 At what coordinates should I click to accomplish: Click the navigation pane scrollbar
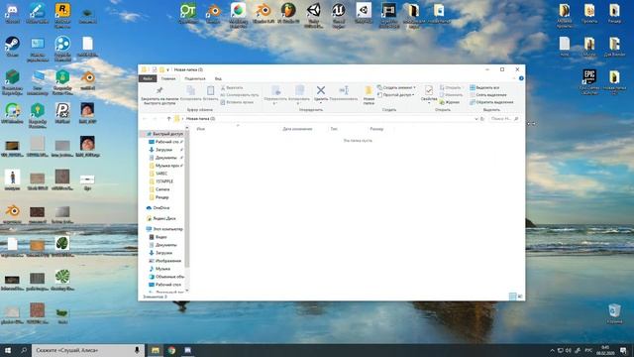click(x=187, y=198)
